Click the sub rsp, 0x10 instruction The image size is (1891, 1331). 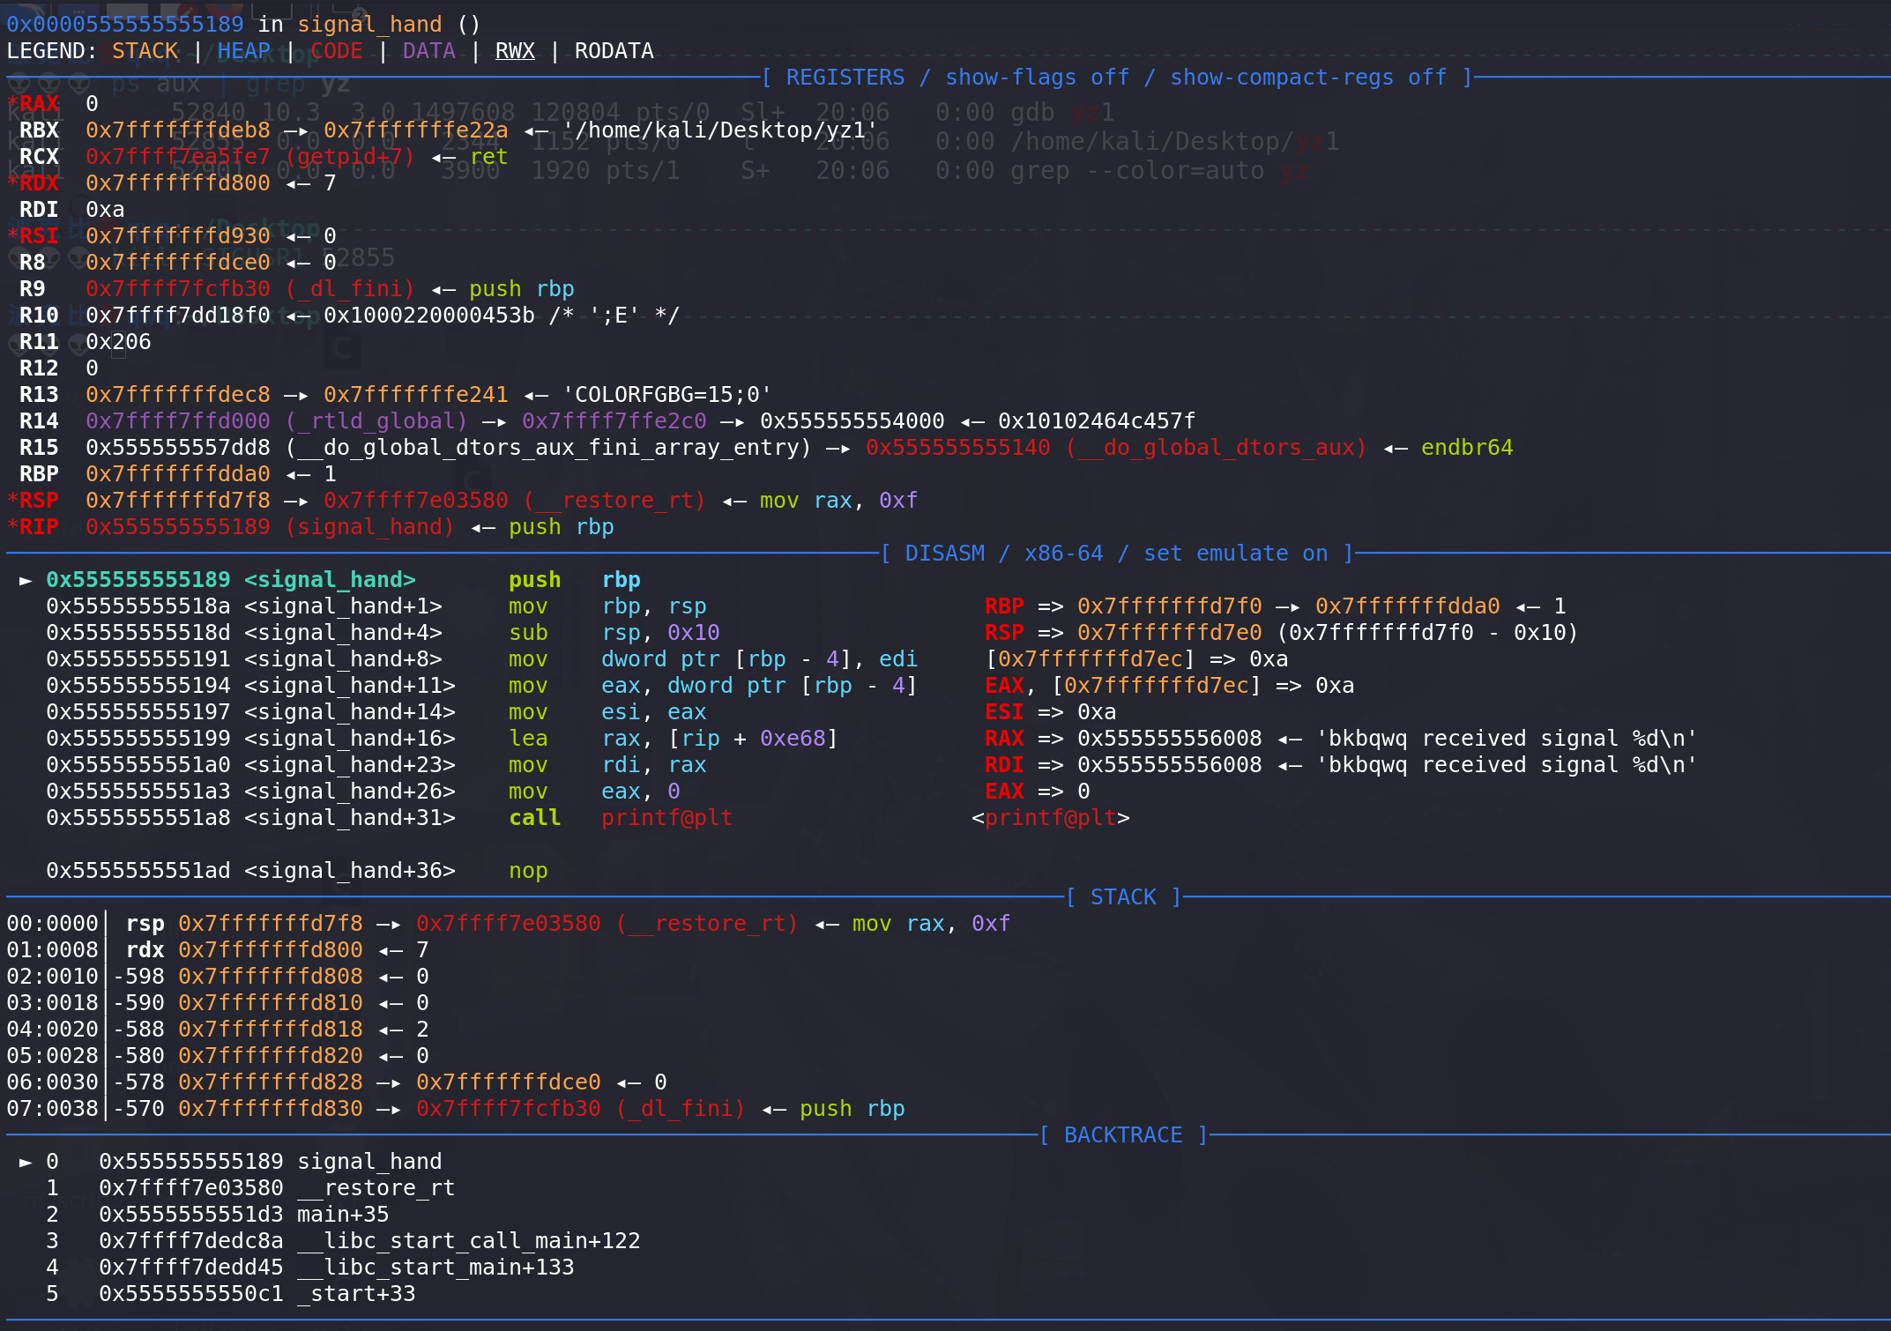pyautogui.click(x=614, y=633)
